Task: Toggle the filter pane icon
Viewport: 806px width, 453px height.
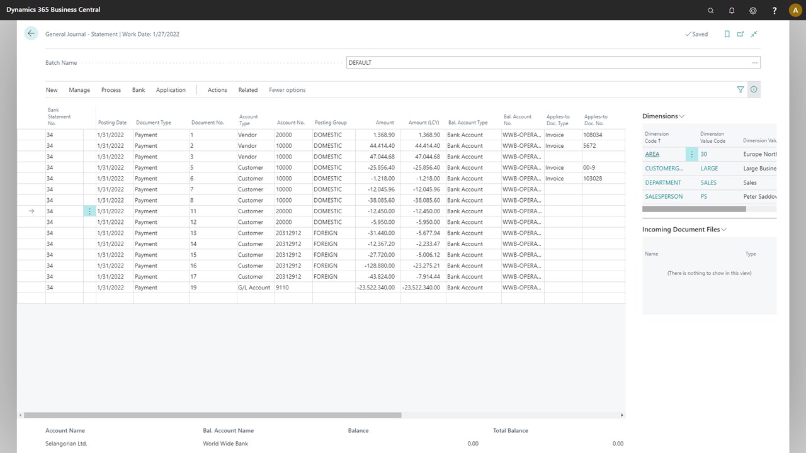Action: (x=741, y=90)
